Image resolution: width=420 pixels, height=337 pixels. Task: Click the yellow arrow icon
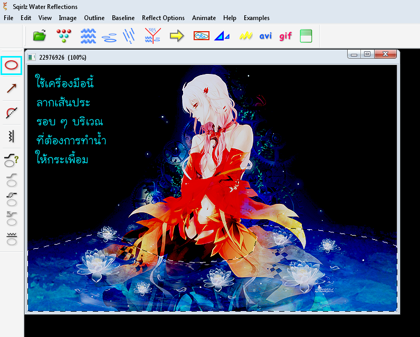coord(177,36)
